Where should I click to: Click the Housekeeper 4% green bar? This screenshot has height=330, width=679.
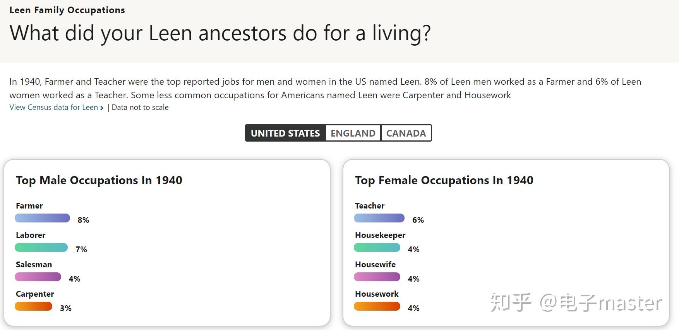377,248
